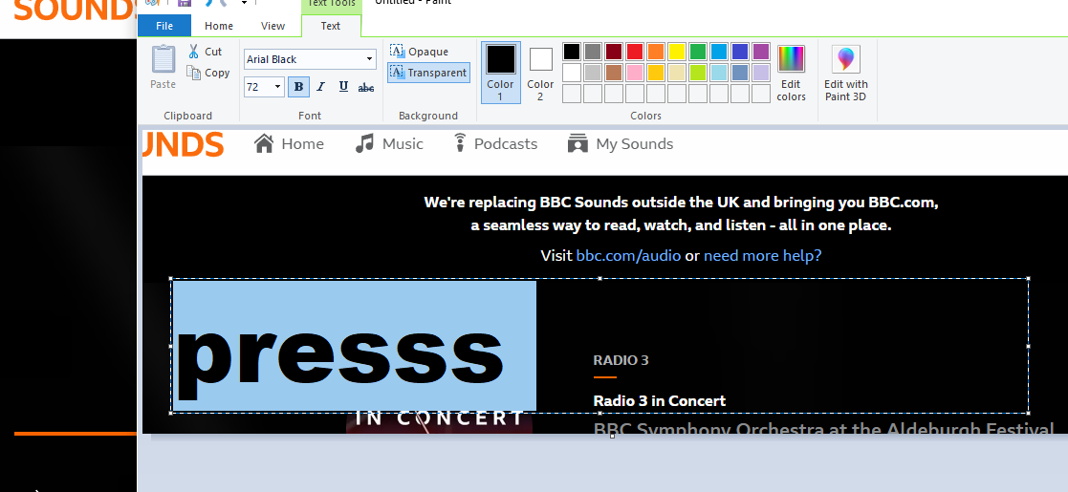Viewport: 1068px width, 492px height.
Task: Select the Color 2 button
Action: pos(540,72)
